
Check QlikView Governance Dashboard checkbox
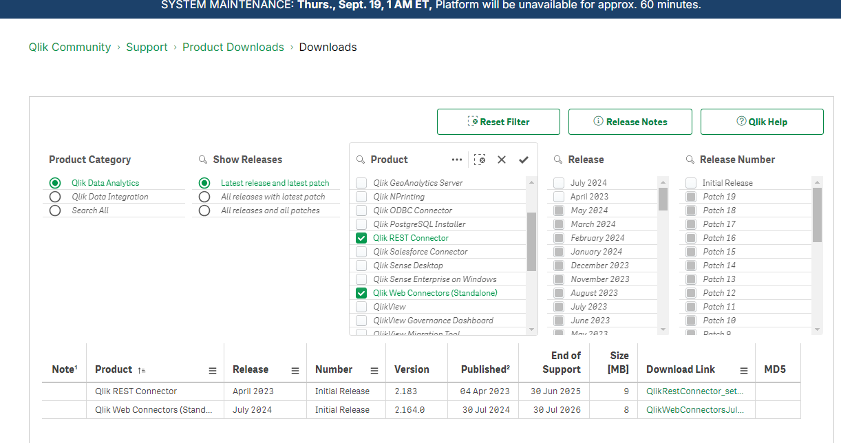(361, 321)
